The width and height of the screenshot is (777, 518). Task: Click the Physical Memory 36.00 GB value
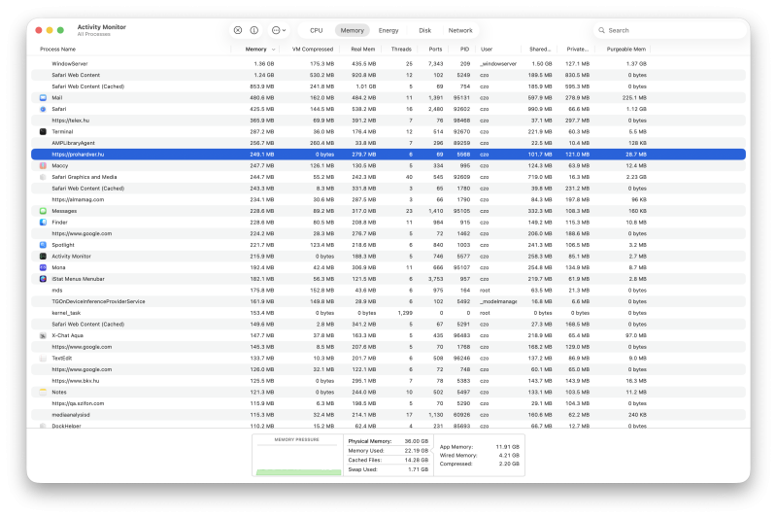(x=417, y=441)
